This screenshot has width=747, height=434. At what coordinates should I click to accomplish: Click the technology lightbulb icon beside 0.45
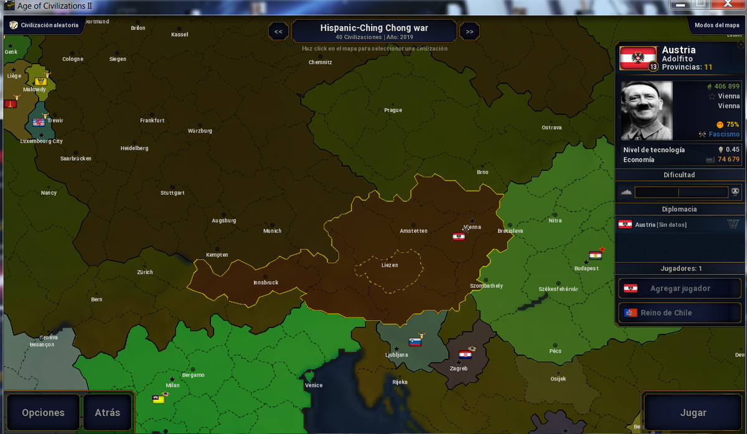721,150
